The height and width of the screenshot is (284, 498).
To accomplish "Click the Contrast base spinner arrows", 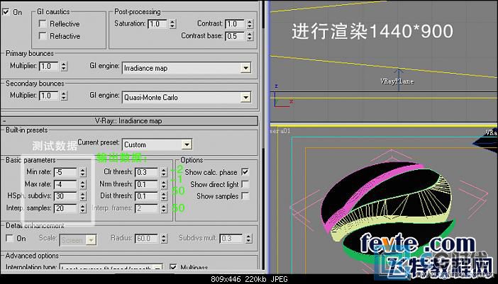I will point(250,36).
